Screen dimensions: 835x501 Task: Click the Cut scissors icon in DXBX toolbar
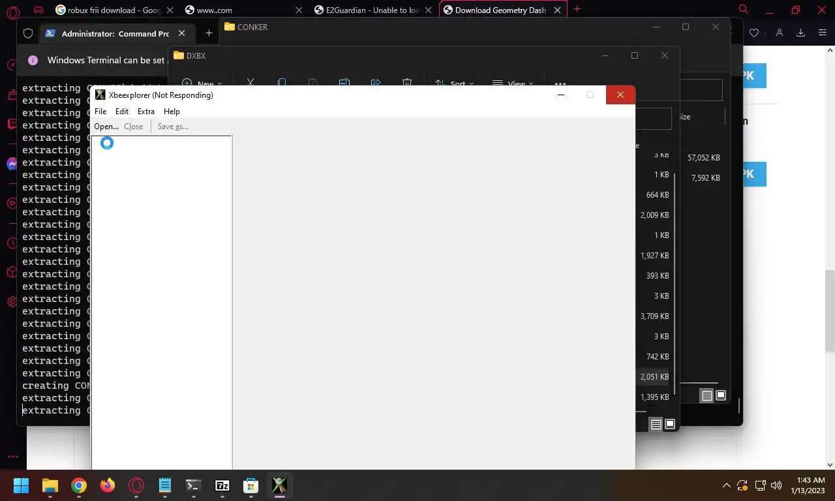coord(250,83)
